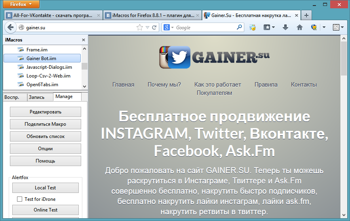Viewport: 350px width, 221px height.
Task: Close the iMacros for Firefox 8.8.1 tab
Action: point(198,15)
